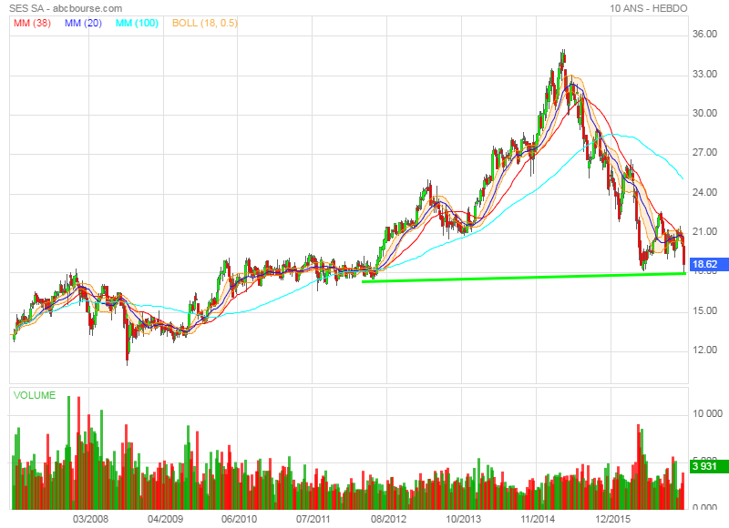Click the MM (100) legend label
Viewport: 729px width, 528px height.
coord(138,23)
